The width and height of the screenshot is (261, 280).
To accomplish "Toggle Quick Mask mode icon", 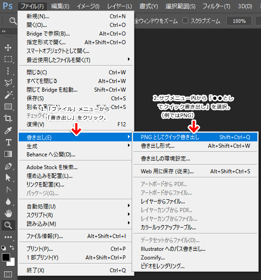I will tap(8, 274).
